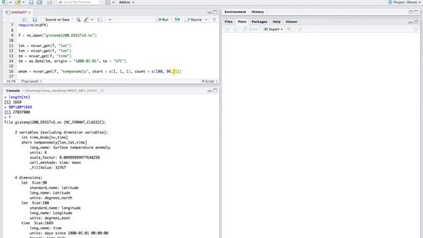Switch to the Help tab
This screenshot has width=423, height=238.
pyautogui.click(x=276, y=22)
